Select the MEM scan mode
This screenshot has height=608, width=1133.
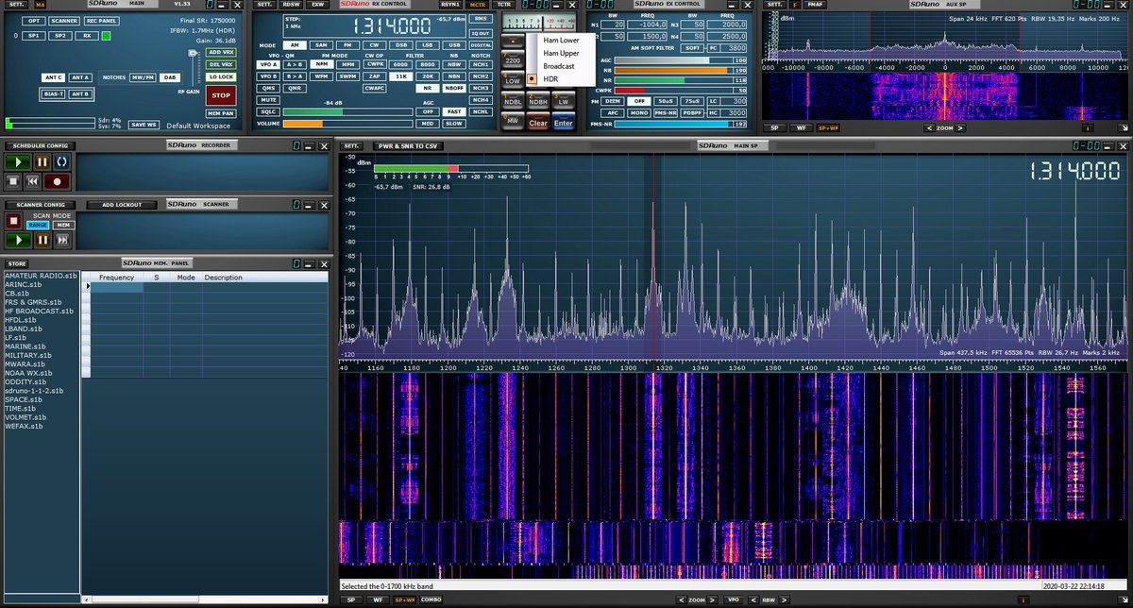point(62,225)
